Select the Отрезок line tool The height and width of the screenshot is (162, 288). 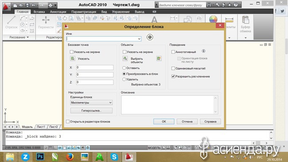11,22
